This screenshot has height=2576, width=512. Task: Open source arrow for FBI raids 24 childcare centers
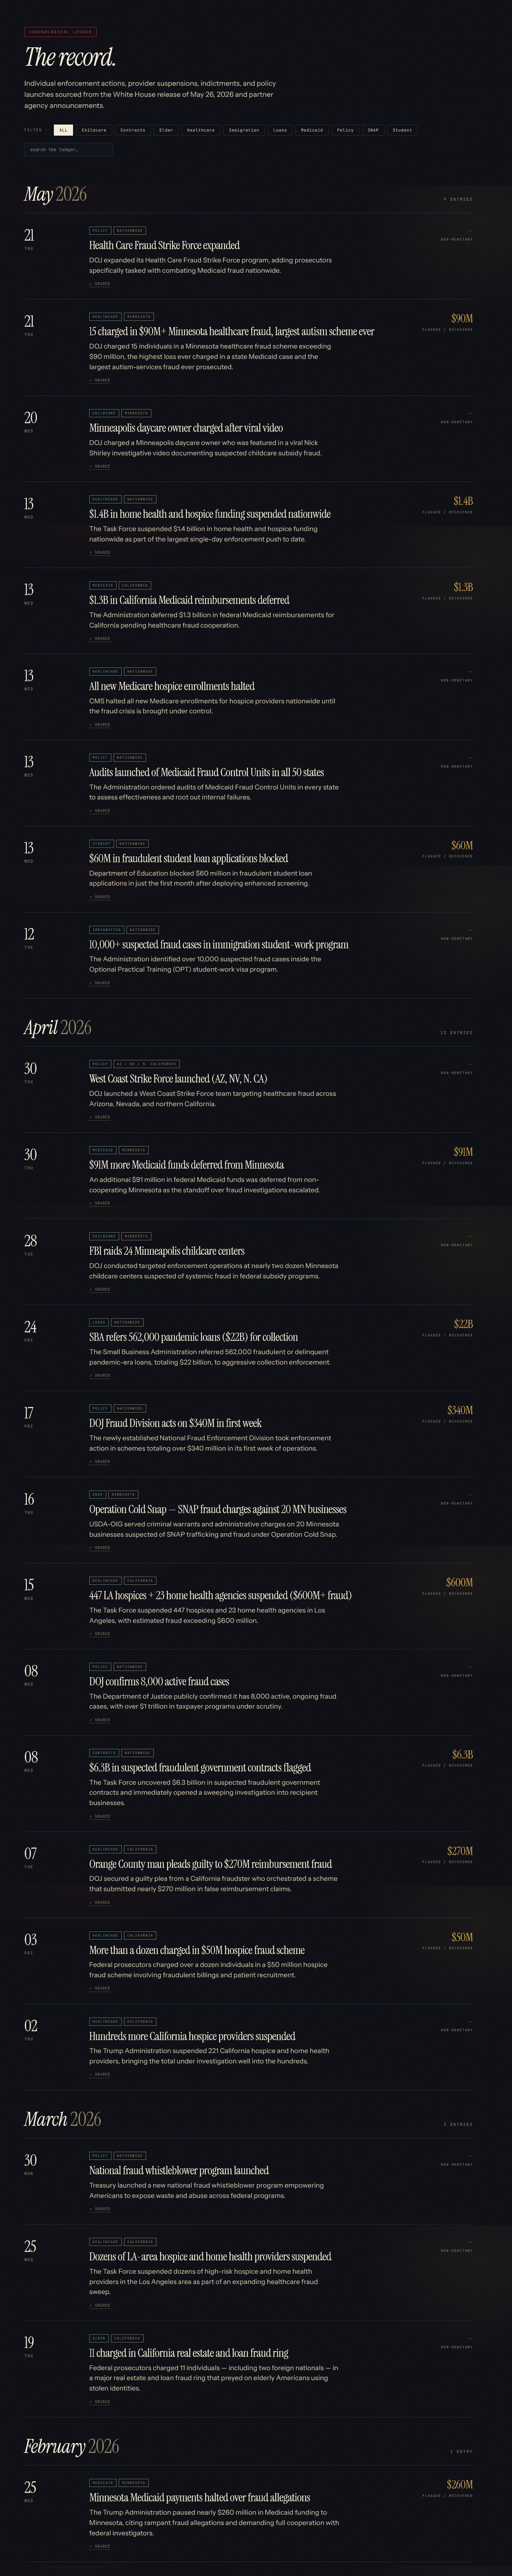(x=100, y=1289)
